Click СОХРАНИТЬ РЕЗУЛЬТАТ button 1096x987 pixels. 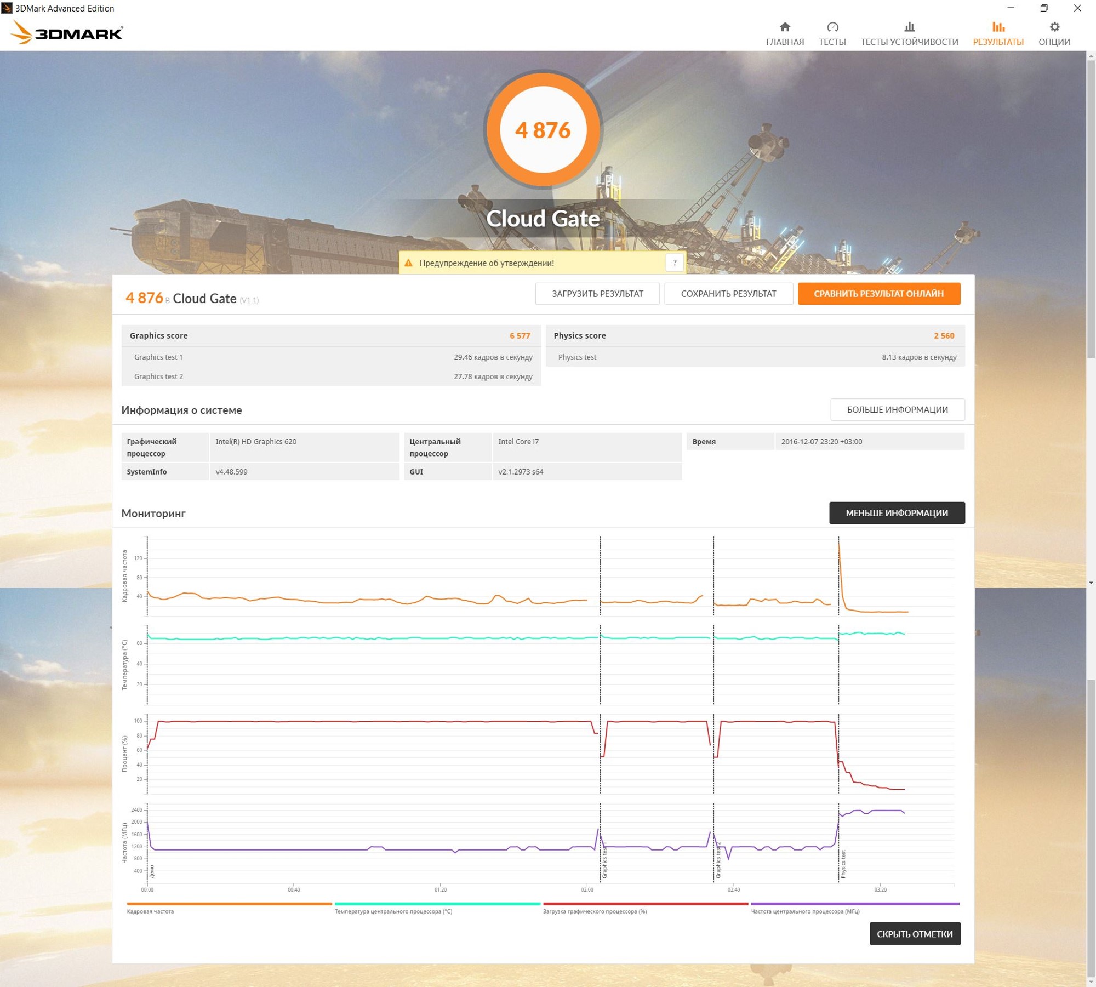[x=728, y=294]
